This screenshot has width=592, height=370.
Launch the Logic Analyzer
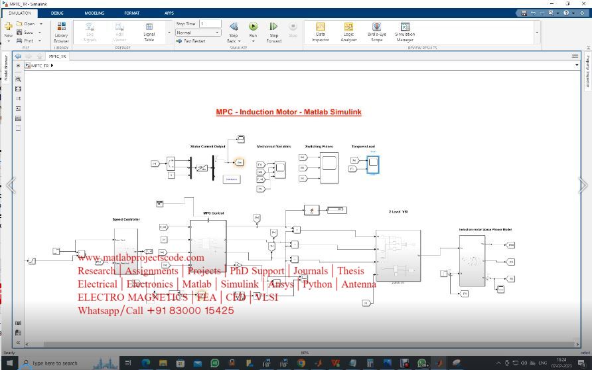click(348, 31)
